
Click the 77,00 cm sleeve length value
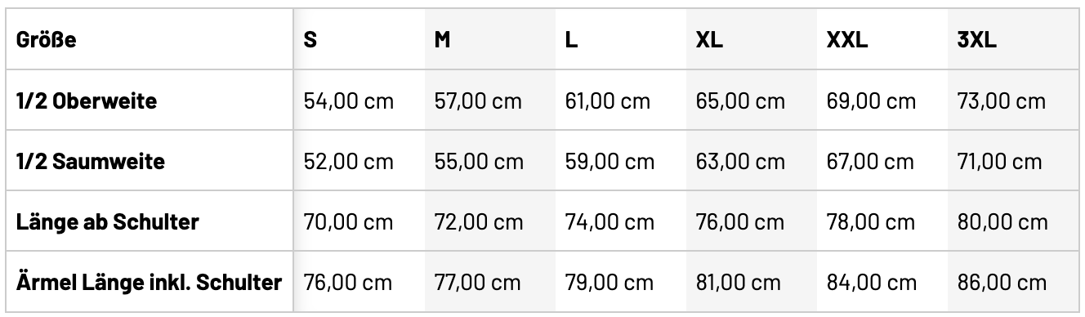[477, 283]
